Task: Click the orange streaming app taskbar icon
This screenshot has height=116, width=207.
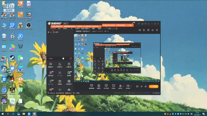Action: [x=34, y=114]
